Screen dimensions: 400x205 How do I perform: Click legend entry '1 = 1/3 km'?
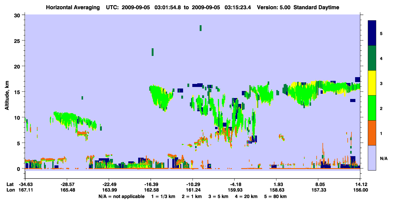(x=163, y=196)
